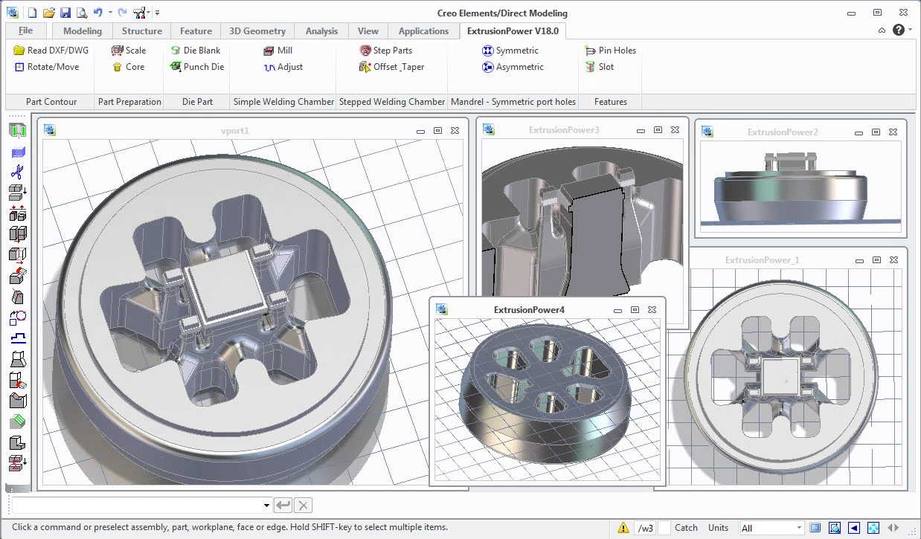The width and height of the screenshot is (921, 539).
Task: Save with the floppy disk icon
Action: (65, 13)
